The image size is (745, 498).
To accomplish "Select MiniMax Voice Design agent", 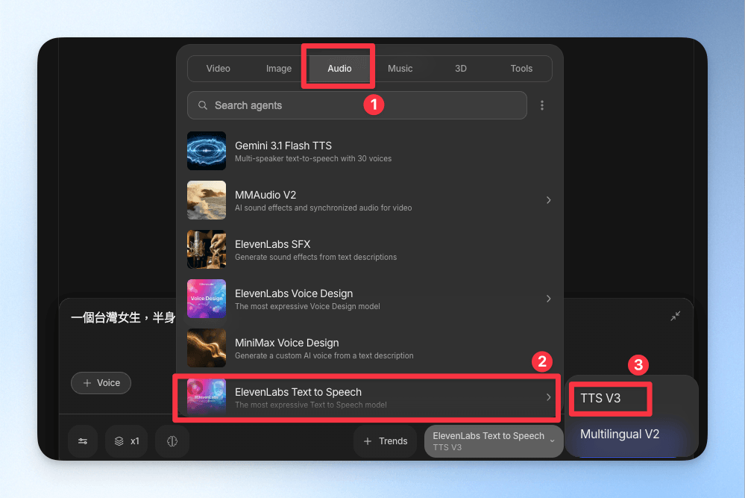I will 369,348.
